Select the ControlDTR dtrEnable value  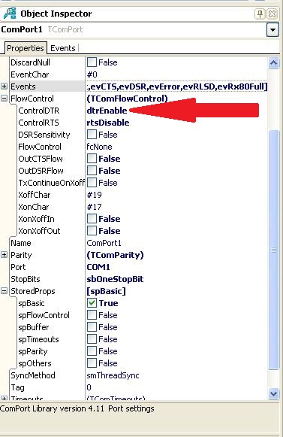[x=107, y=111]
